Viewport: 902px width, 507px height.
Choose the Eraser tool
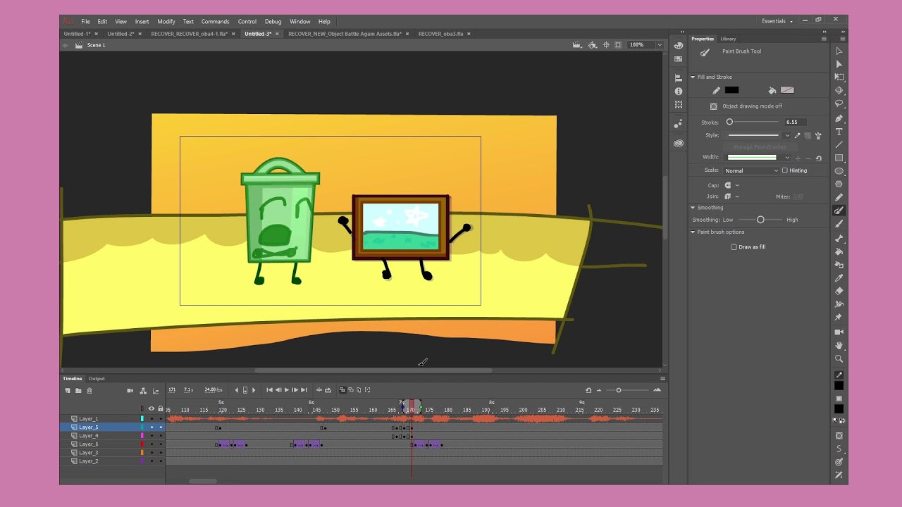tap(839, 291)
